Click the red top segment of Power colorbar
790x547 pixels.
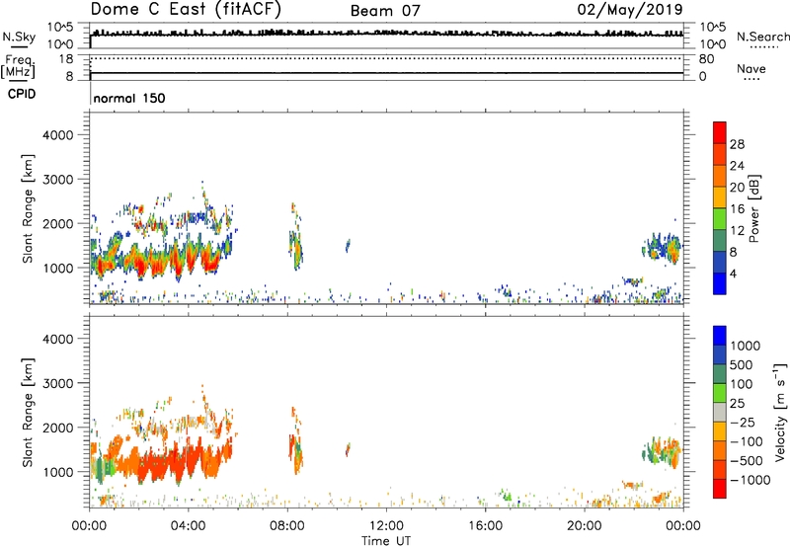[720, 132]
